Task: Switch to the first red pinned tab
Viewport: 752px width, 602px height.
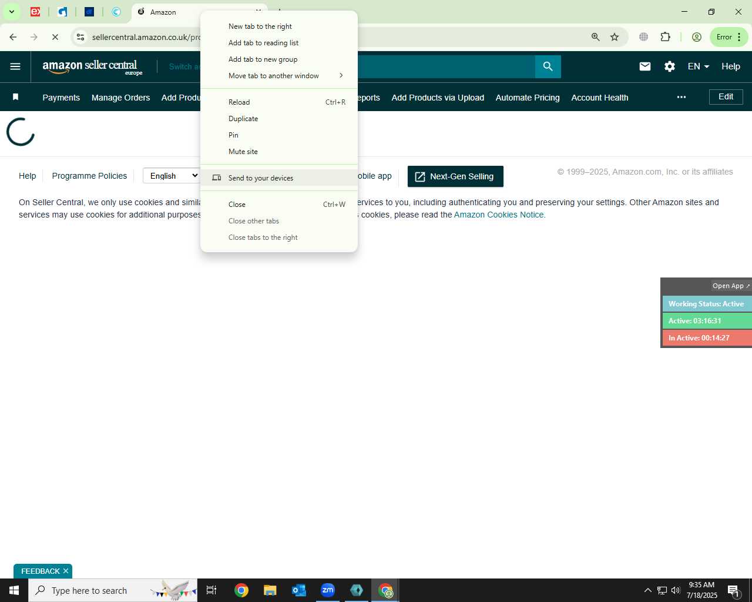Action: [x=35, y=12]
